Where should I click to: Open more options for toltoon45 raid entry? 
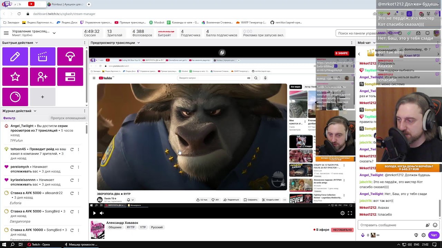[78, 149]
